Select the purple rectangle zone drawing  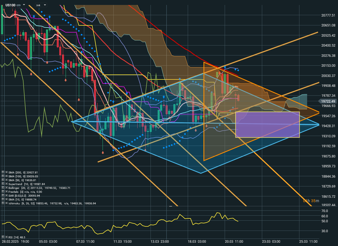pyautogui.click(x=267, y=124)
